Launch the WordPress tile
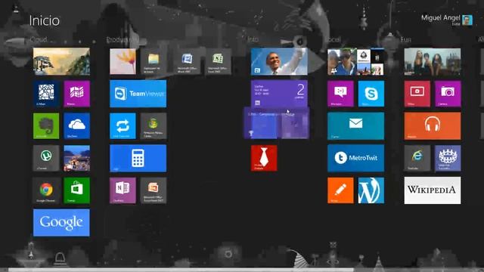 tap(371, 190)
